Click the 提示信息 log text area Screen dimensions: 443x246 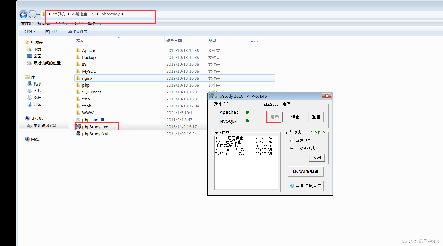click(x=246, y=163)
